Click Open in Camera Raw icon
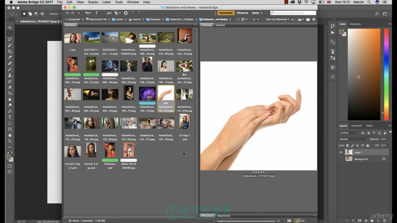The width and height of the screenshot is (397, 223). (126, 13)
